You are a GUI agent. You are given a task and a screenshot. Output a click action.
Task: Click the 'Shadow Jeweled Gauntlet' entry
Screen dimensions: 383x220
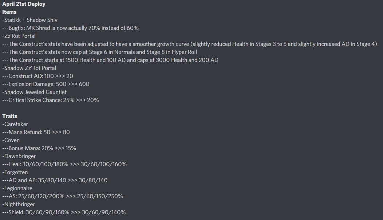click(34, 92)
